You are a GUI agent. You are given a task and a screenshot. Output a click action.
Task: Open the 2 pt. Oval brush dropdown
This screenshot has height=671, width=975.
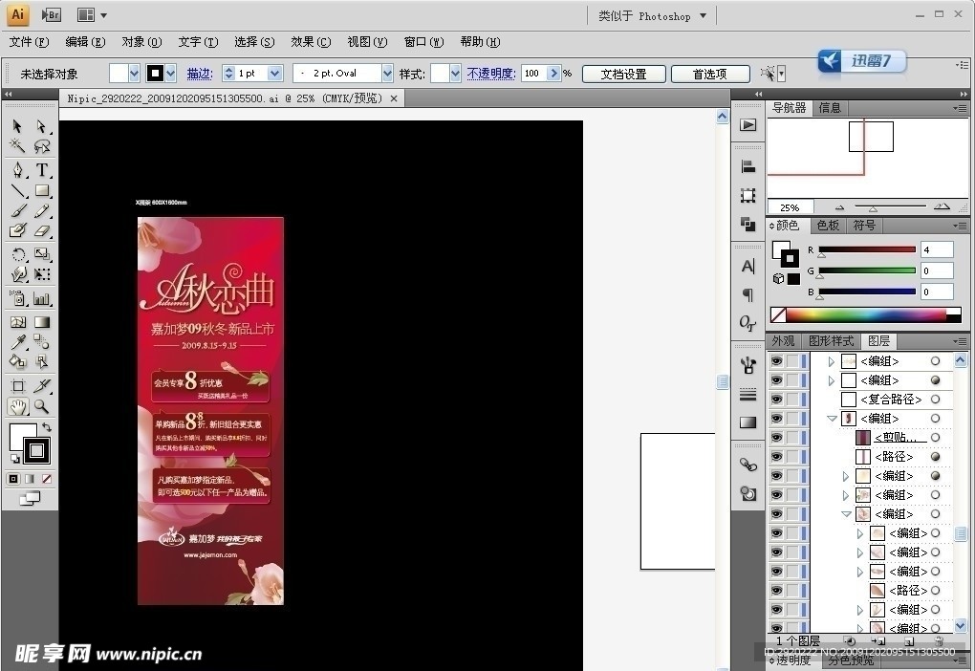coord(387,74)
